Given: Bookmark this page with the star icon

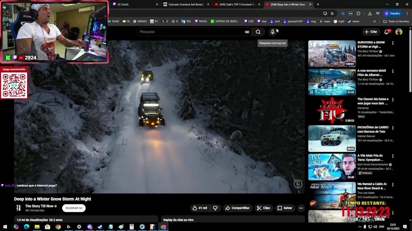Looking at the screenshot, I should [332, 13].
